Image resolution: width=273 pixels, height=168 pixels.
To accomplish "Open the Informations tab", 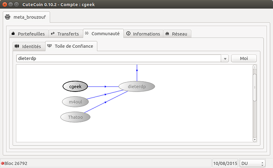I will pos(144,34).
